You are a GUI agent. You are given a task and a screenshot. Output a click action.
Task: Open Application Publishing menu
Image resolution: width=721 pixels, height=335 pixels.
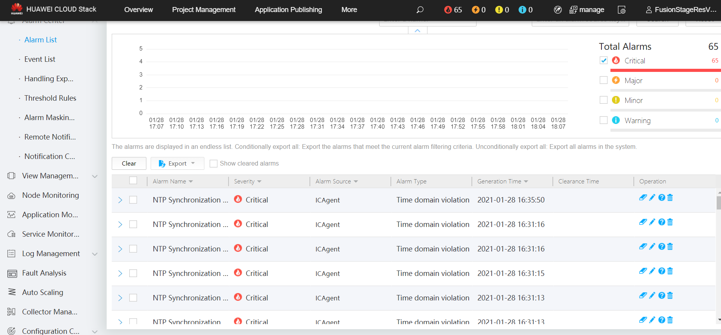288,10
